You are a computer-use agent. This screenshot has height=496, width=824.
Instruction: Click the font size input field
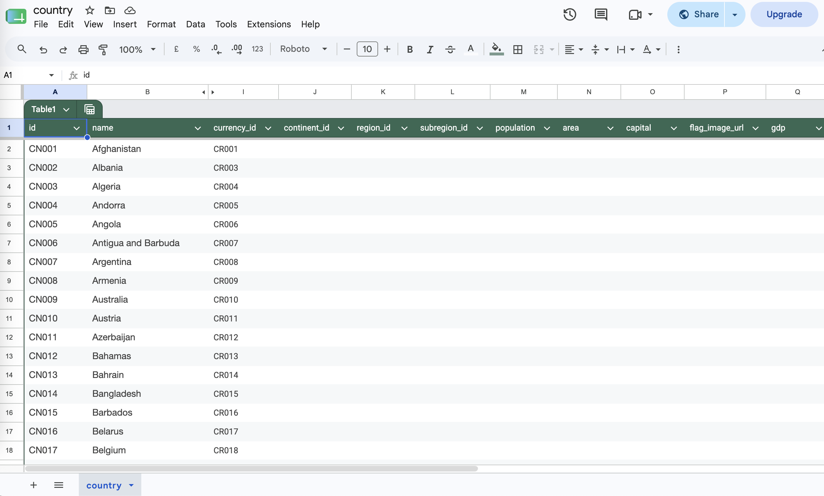pos(367,49)
